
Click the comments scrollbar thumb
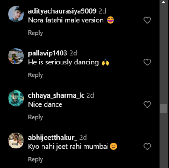click(x=164, y=109)
